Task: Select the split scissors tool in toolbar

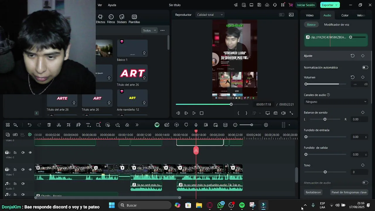Action: 59,125
